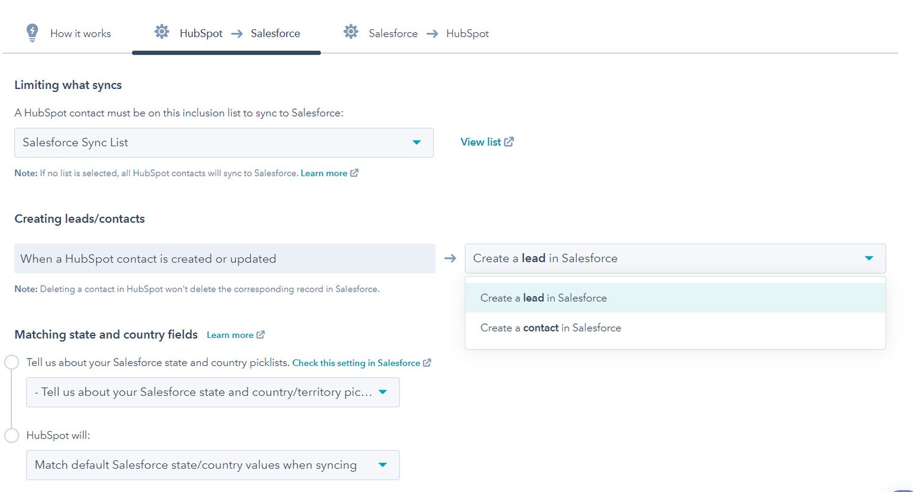Select the radio button next to HubSpot will
This screenshot has width=913, height=492.
[11, 435]
